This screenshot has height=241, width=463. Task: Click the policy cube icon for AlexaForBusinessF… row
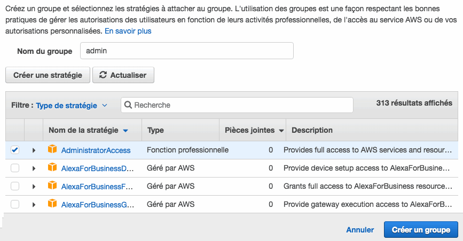click(x=52, y=186)
